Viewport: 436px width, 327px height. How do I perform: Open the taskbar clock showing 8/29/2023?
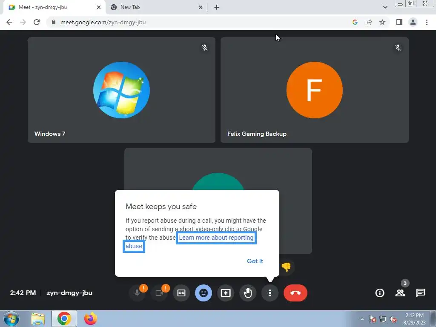pos(414,319)
